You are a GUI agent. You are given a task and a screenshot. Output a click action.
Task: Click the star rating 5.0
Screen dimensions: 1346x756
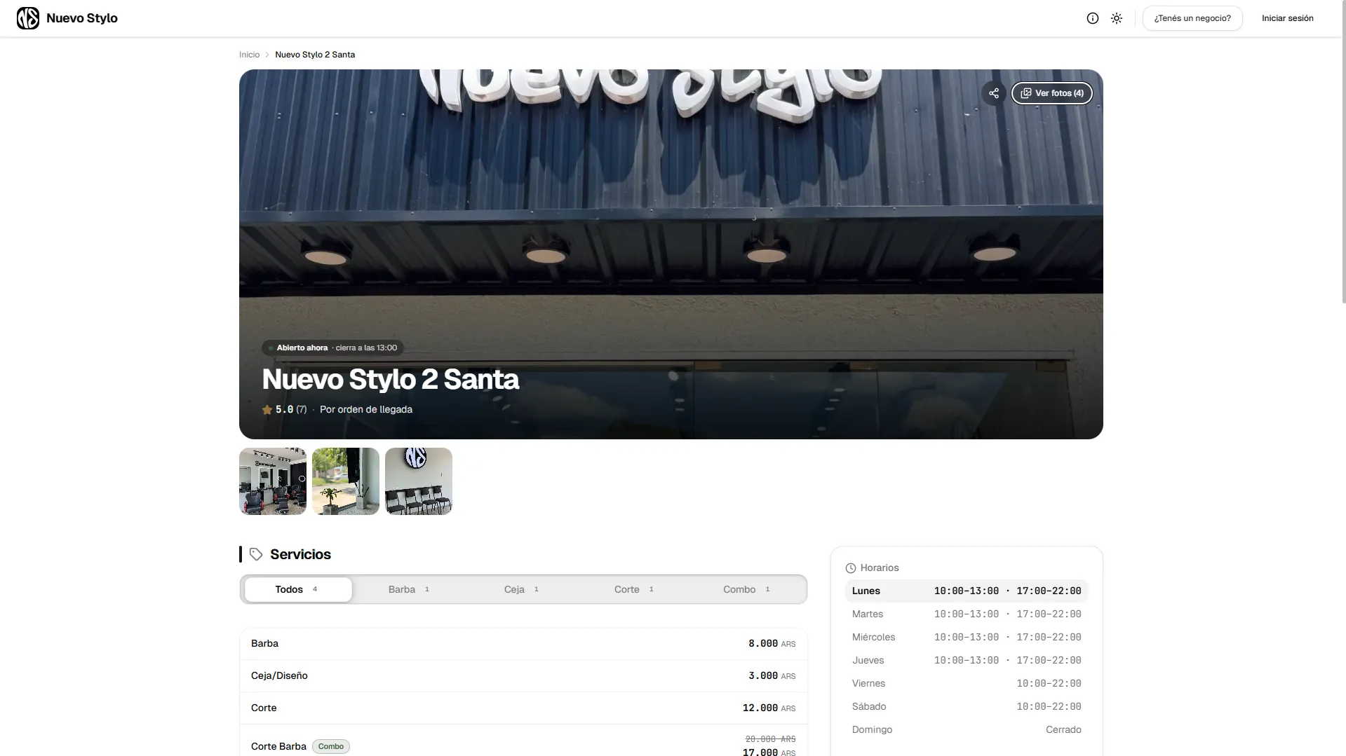click(278, 410)
